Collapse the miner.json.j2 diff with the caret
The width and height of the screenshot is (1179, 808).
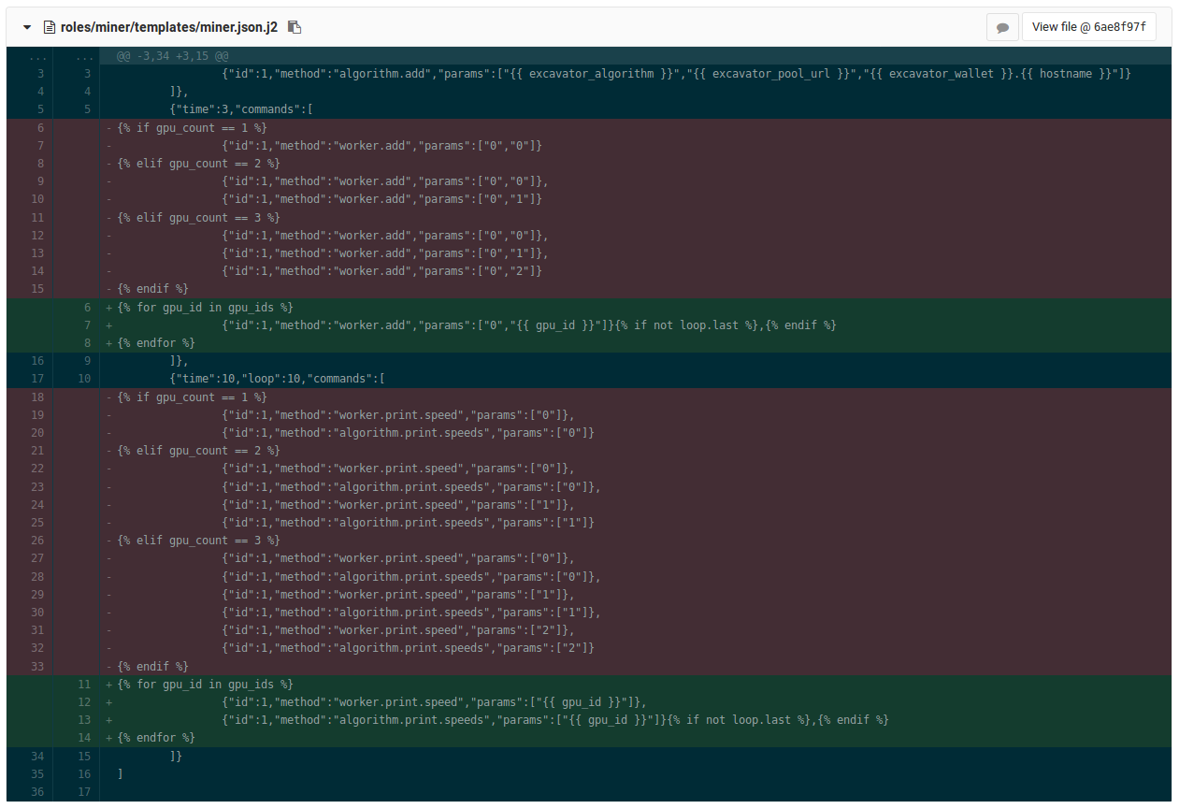point(27,27)
